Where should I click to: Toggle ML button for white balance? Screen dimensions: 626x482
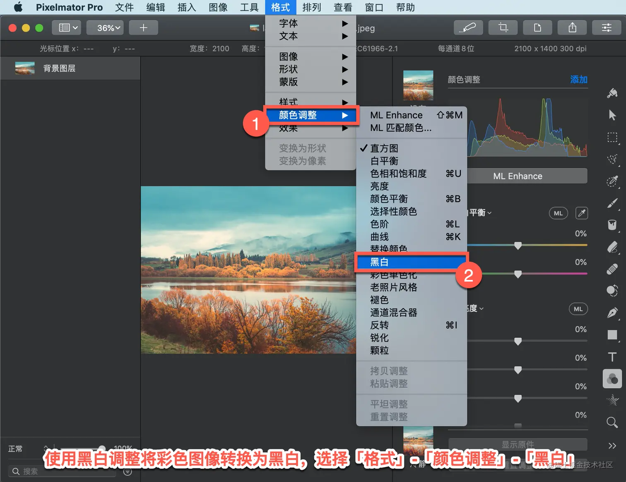click(558, 213)
